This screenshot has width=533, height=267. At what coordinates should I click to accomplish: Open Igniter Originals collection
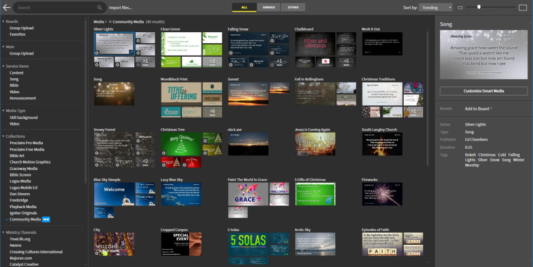click(23, 213)
